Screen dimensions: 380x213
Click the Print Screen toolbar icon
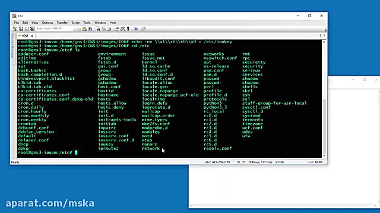tap(97, 29)
